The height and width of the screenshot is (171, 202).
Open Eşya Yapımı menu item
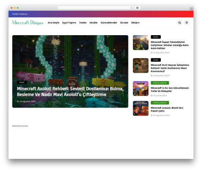point(69,23)
